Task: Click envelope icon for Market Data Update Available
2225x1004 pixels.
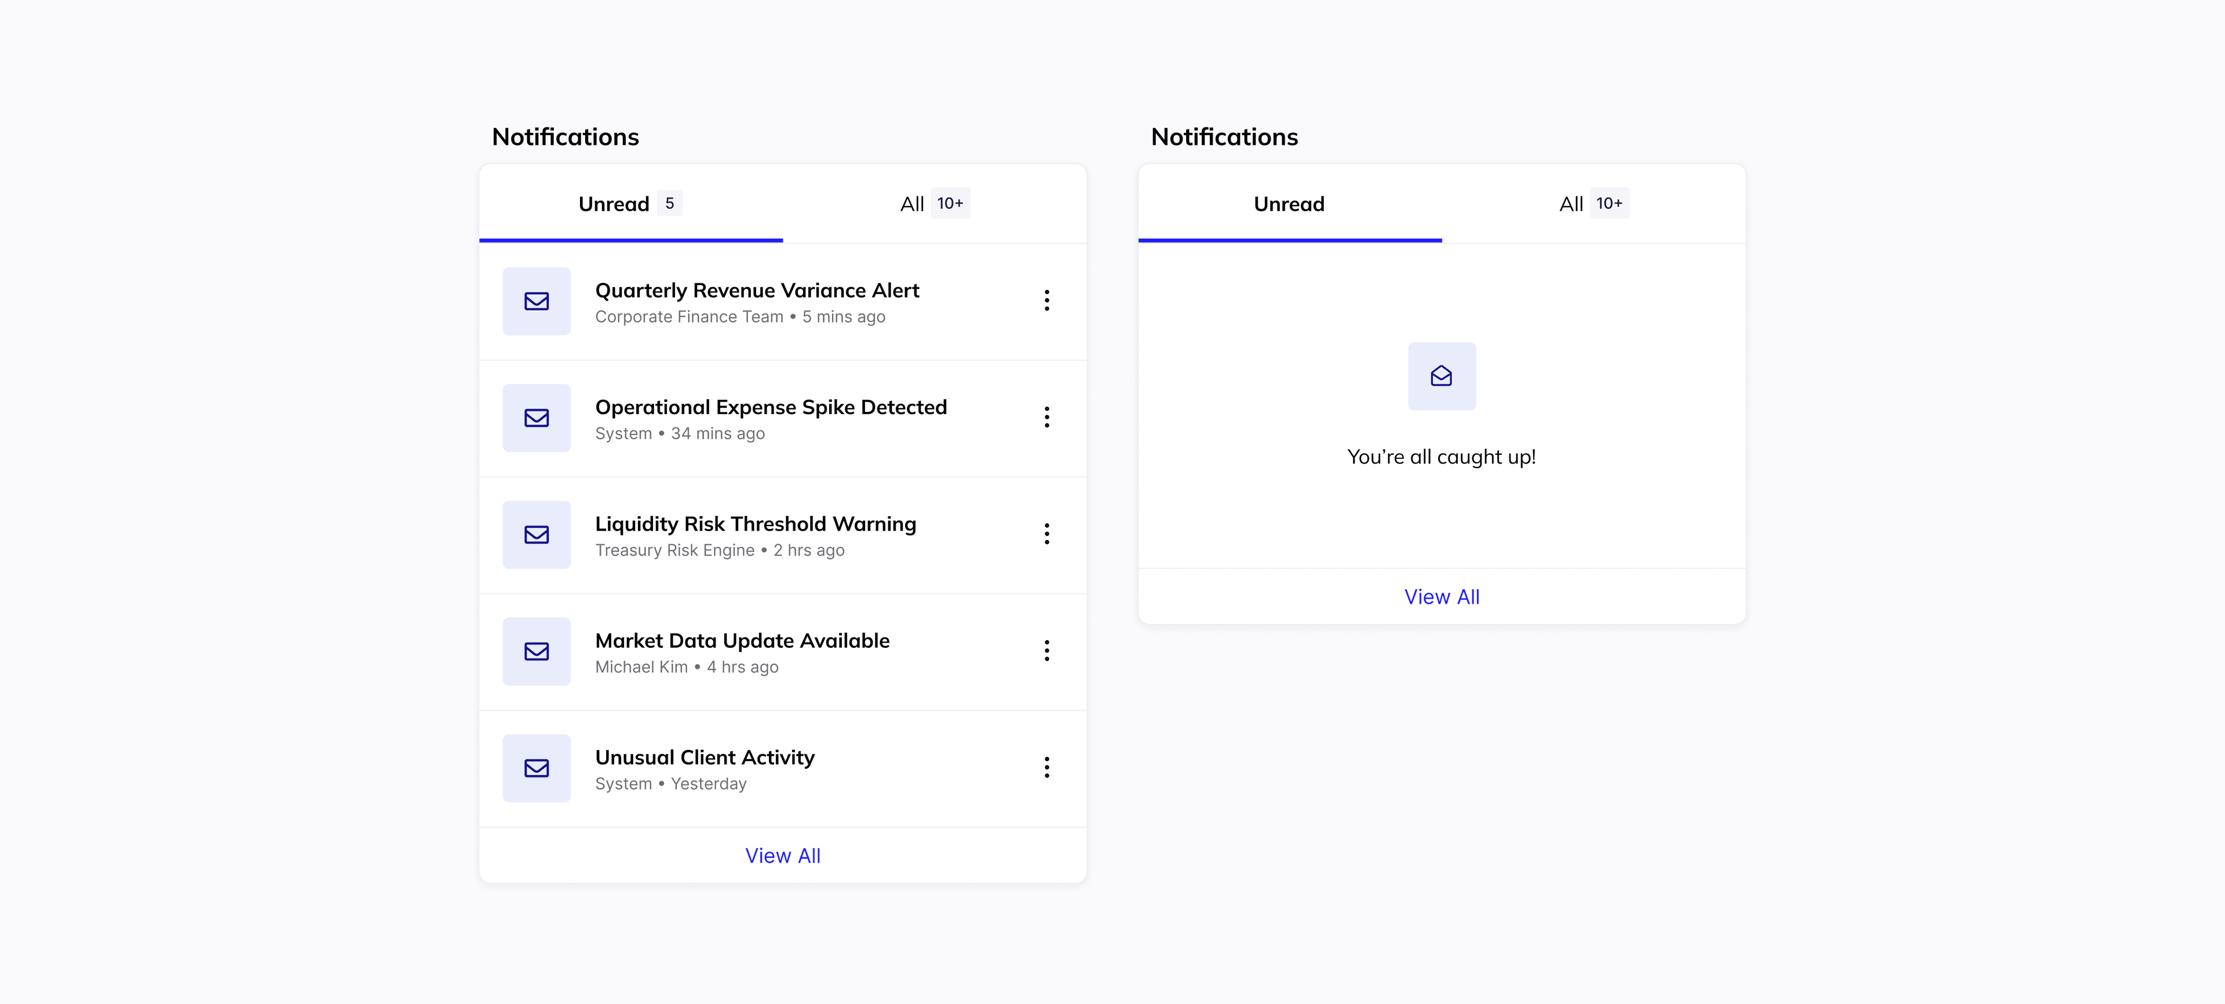Action: pyautogui.click(x=537, y=651)
